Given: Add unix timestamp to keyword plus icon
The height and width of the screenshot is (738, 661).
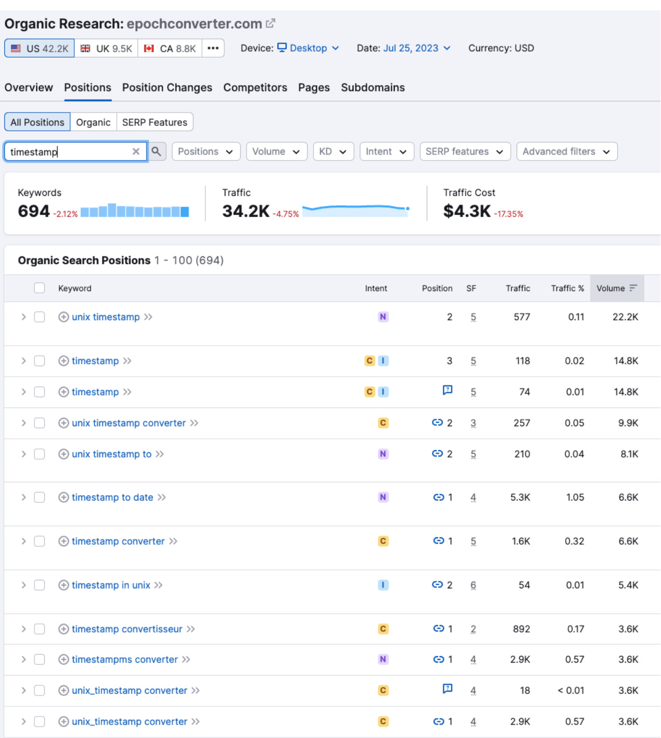Looking at the screenshot, I should click(64, 454).
